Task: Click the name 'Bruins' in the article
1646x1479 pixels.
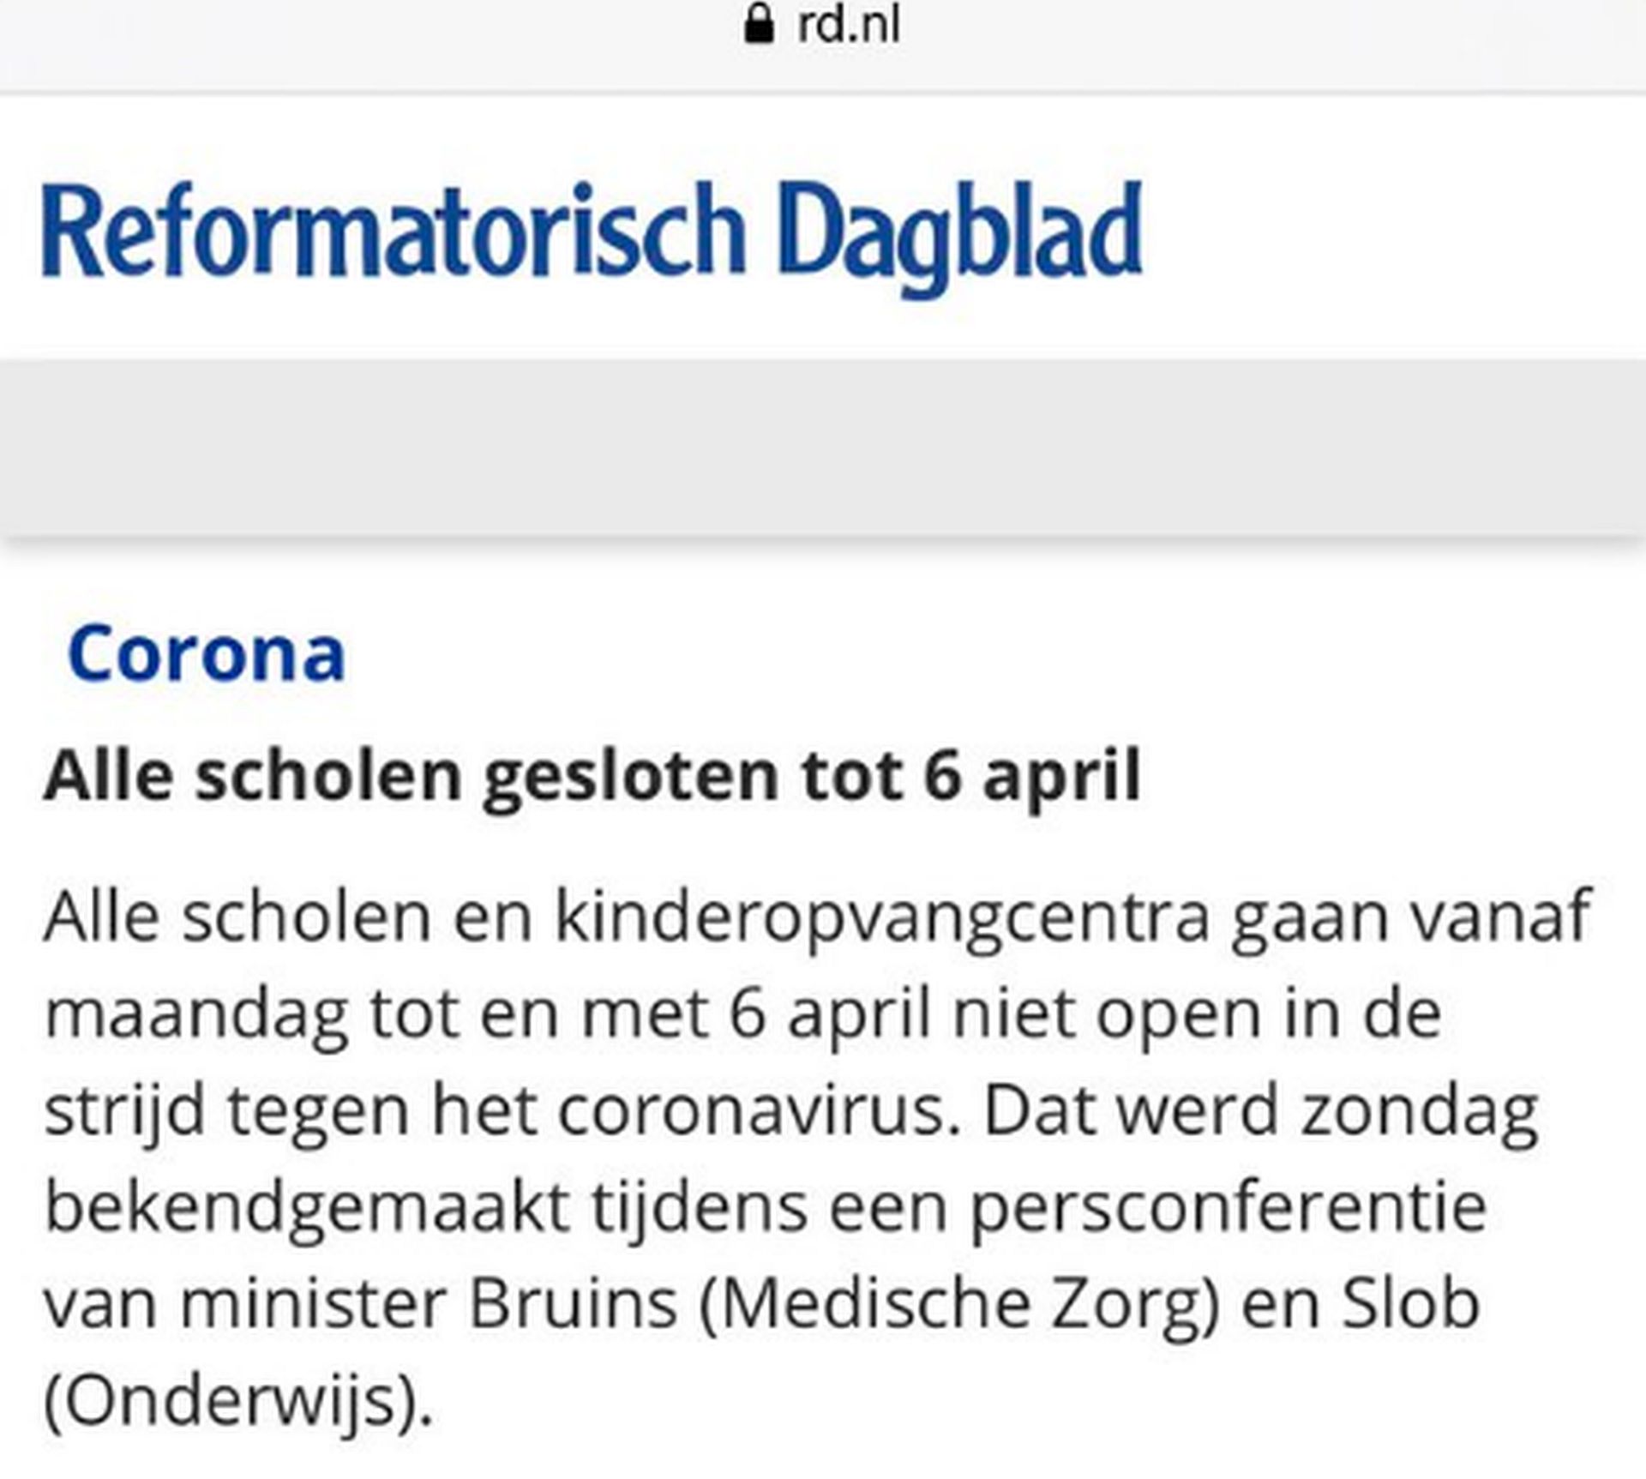Action: 573,1304
